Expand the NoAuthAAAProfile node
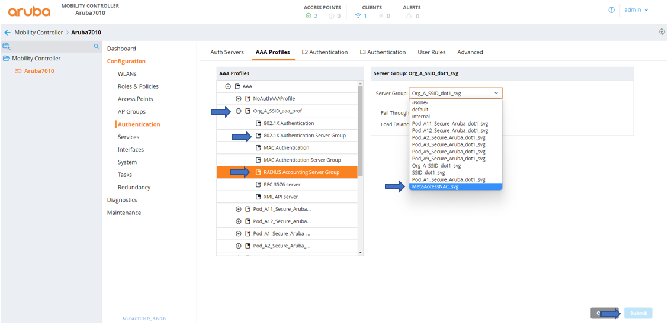Viewport: 668px width, 325px height. (x=239, y=99)
